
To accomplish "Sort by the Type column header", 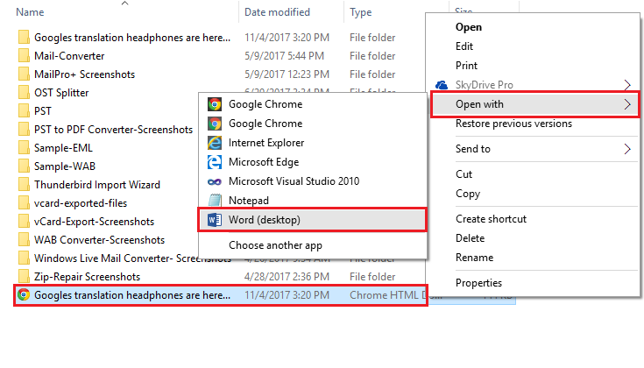I will click(361, 13).
